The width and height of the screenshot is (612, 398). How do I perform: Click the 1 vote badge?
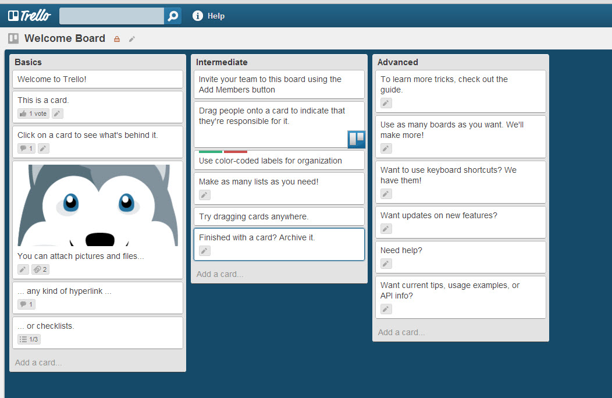(33, 113)
